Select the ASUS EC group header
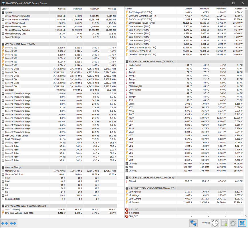 pyautogui.click(x=184, y=209)
